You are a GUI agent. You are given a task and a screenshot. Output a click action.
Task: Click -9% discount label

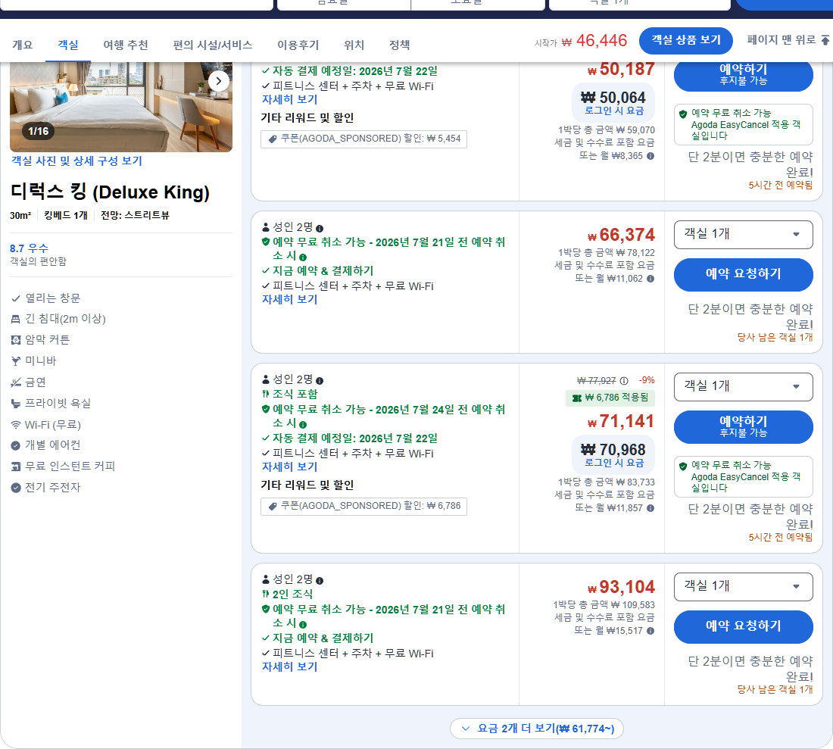(x=646, y=380)
